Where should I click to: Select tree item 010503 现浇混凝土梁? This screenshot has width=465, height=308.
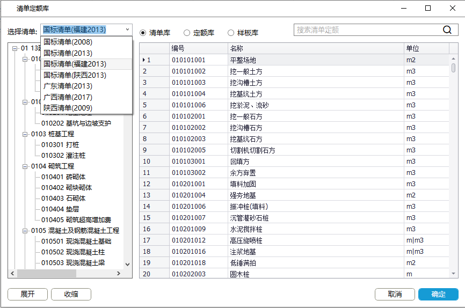73,262
